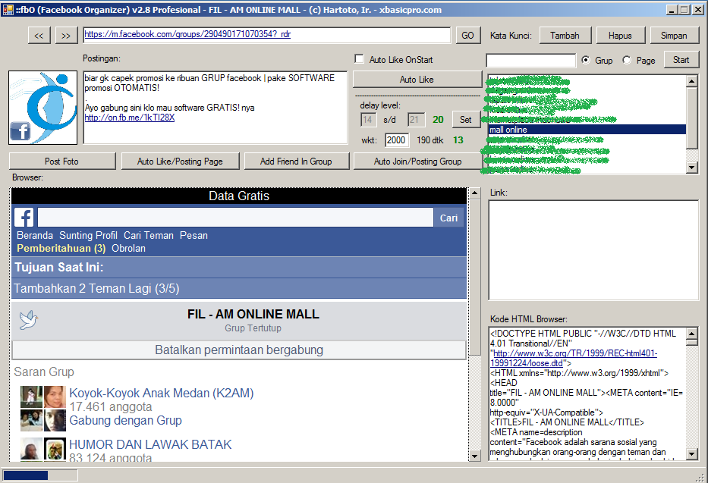
Task: Click the HUMOR DAN LAWAK BATAK thumbnails
Action: [43, 449]
